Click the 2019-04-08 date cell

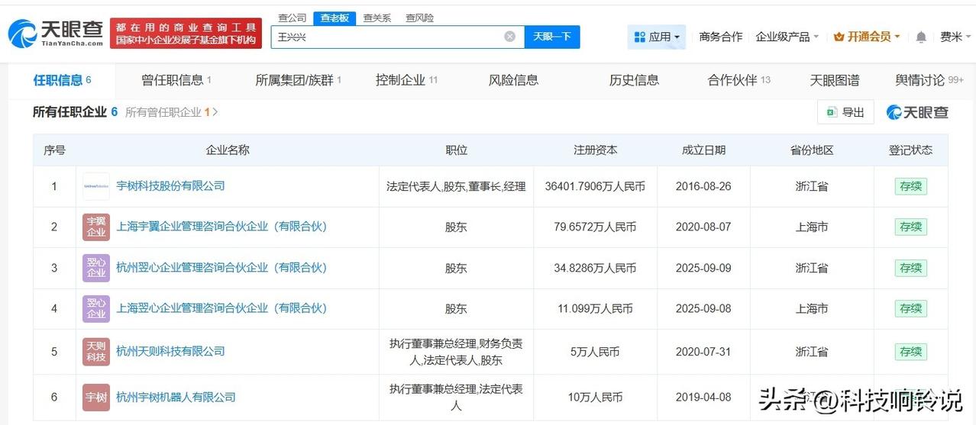coord(703,397)
